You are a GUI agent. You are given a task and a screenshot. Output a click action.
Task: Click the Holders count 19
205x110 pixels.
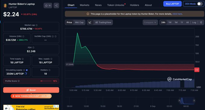[45, 74]
